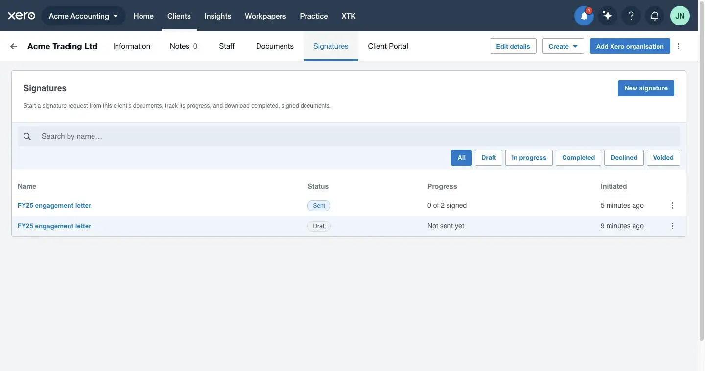Filter signatures by Completed
The image size is (705, 371).
pyautogui.click(x=579, y=158)
